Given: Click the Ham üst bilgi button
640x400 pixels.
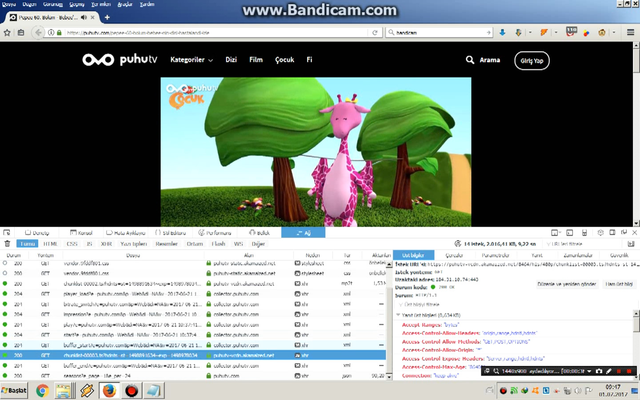Looking at the screenshot, I should 619,284.
